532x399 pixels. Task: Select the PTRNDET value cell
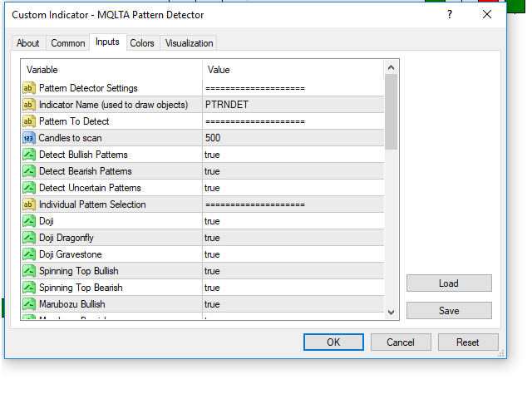tap(293, 105)
